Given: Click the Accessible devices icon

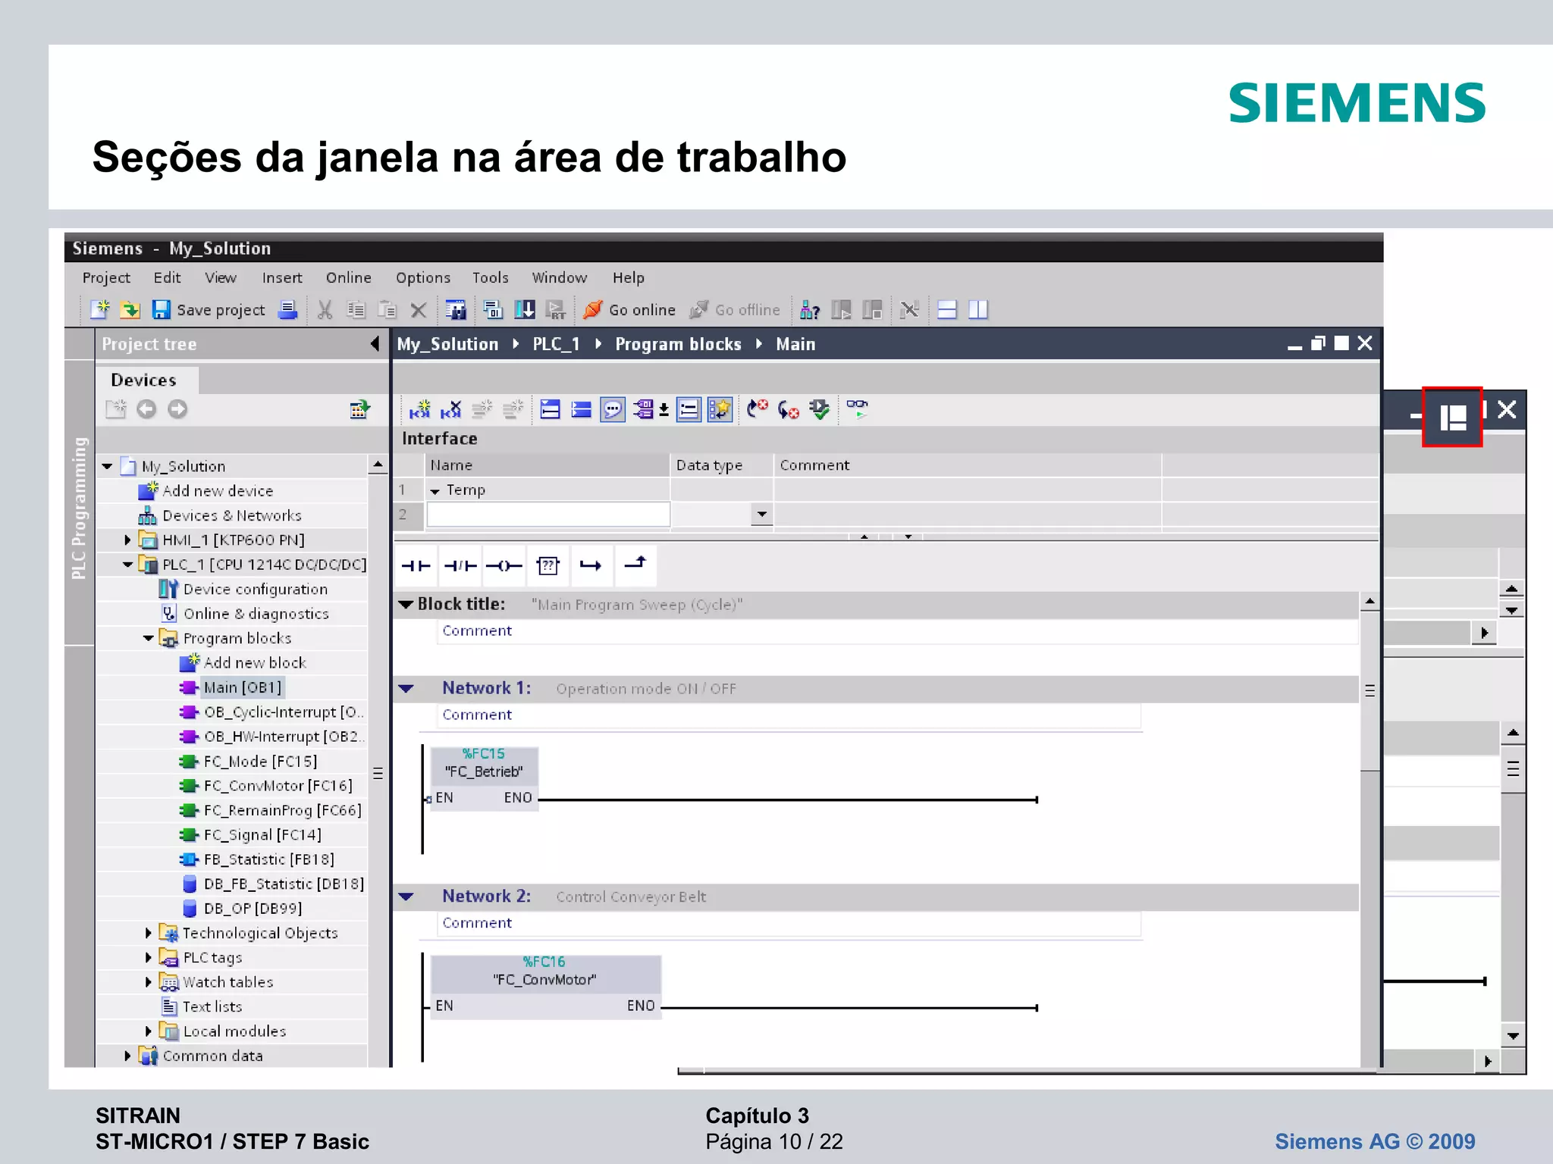Looking at the screenshot, I should point(810,309).
